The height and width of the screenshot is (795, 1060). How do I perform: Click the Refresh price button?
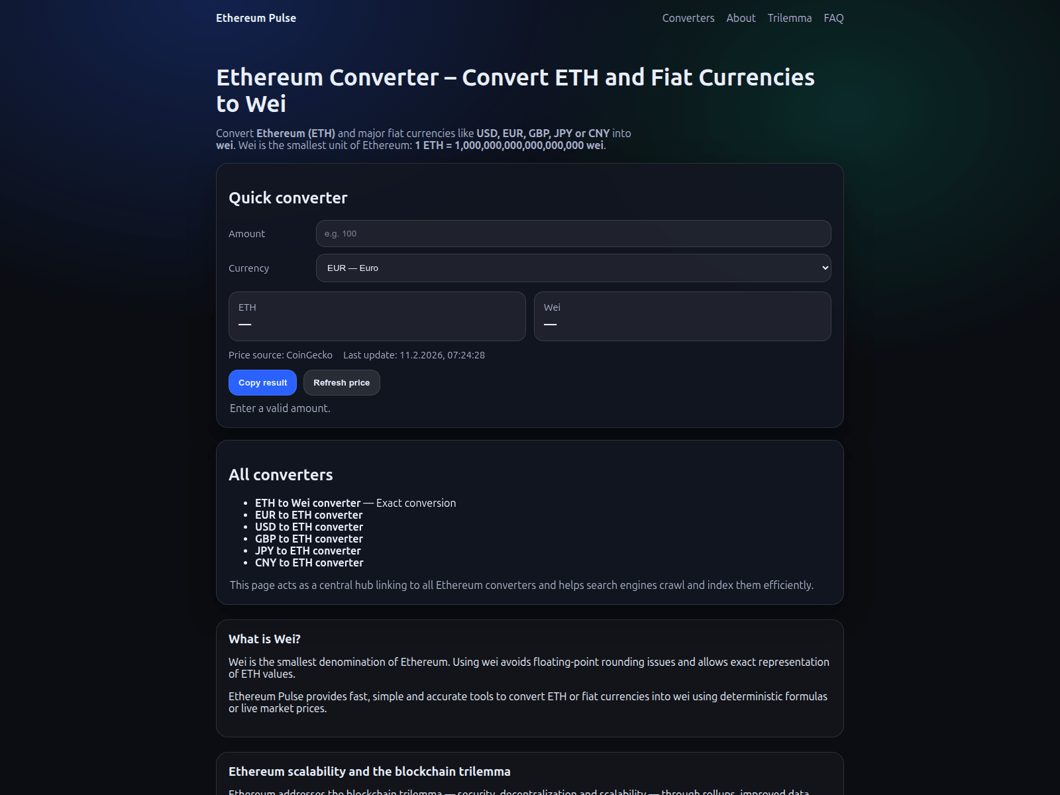point(341,383)
